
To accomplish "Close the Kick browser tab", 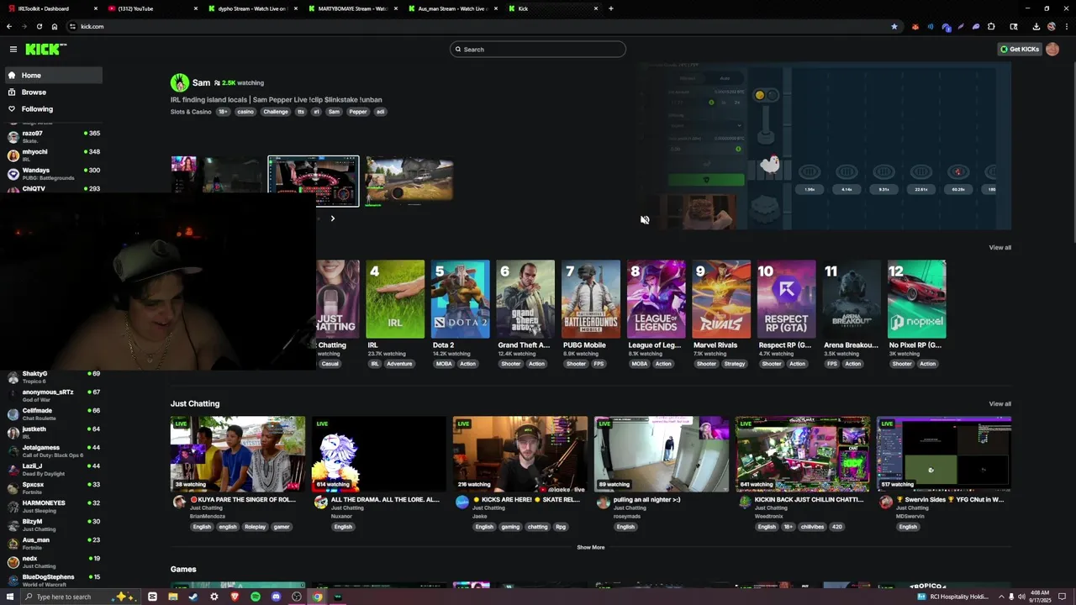I will tap(596, 8).
